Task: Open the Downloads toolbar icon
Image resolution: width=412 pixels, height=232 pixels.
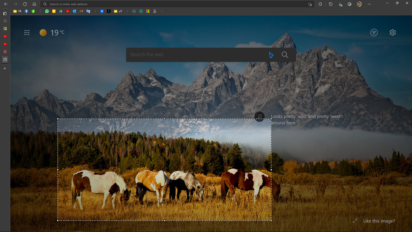Action: pos(340,4)
